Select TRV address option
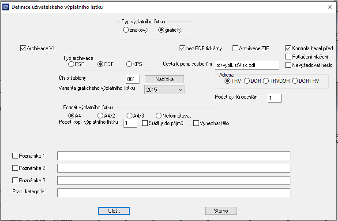338x221 pixels. [227, 81]
